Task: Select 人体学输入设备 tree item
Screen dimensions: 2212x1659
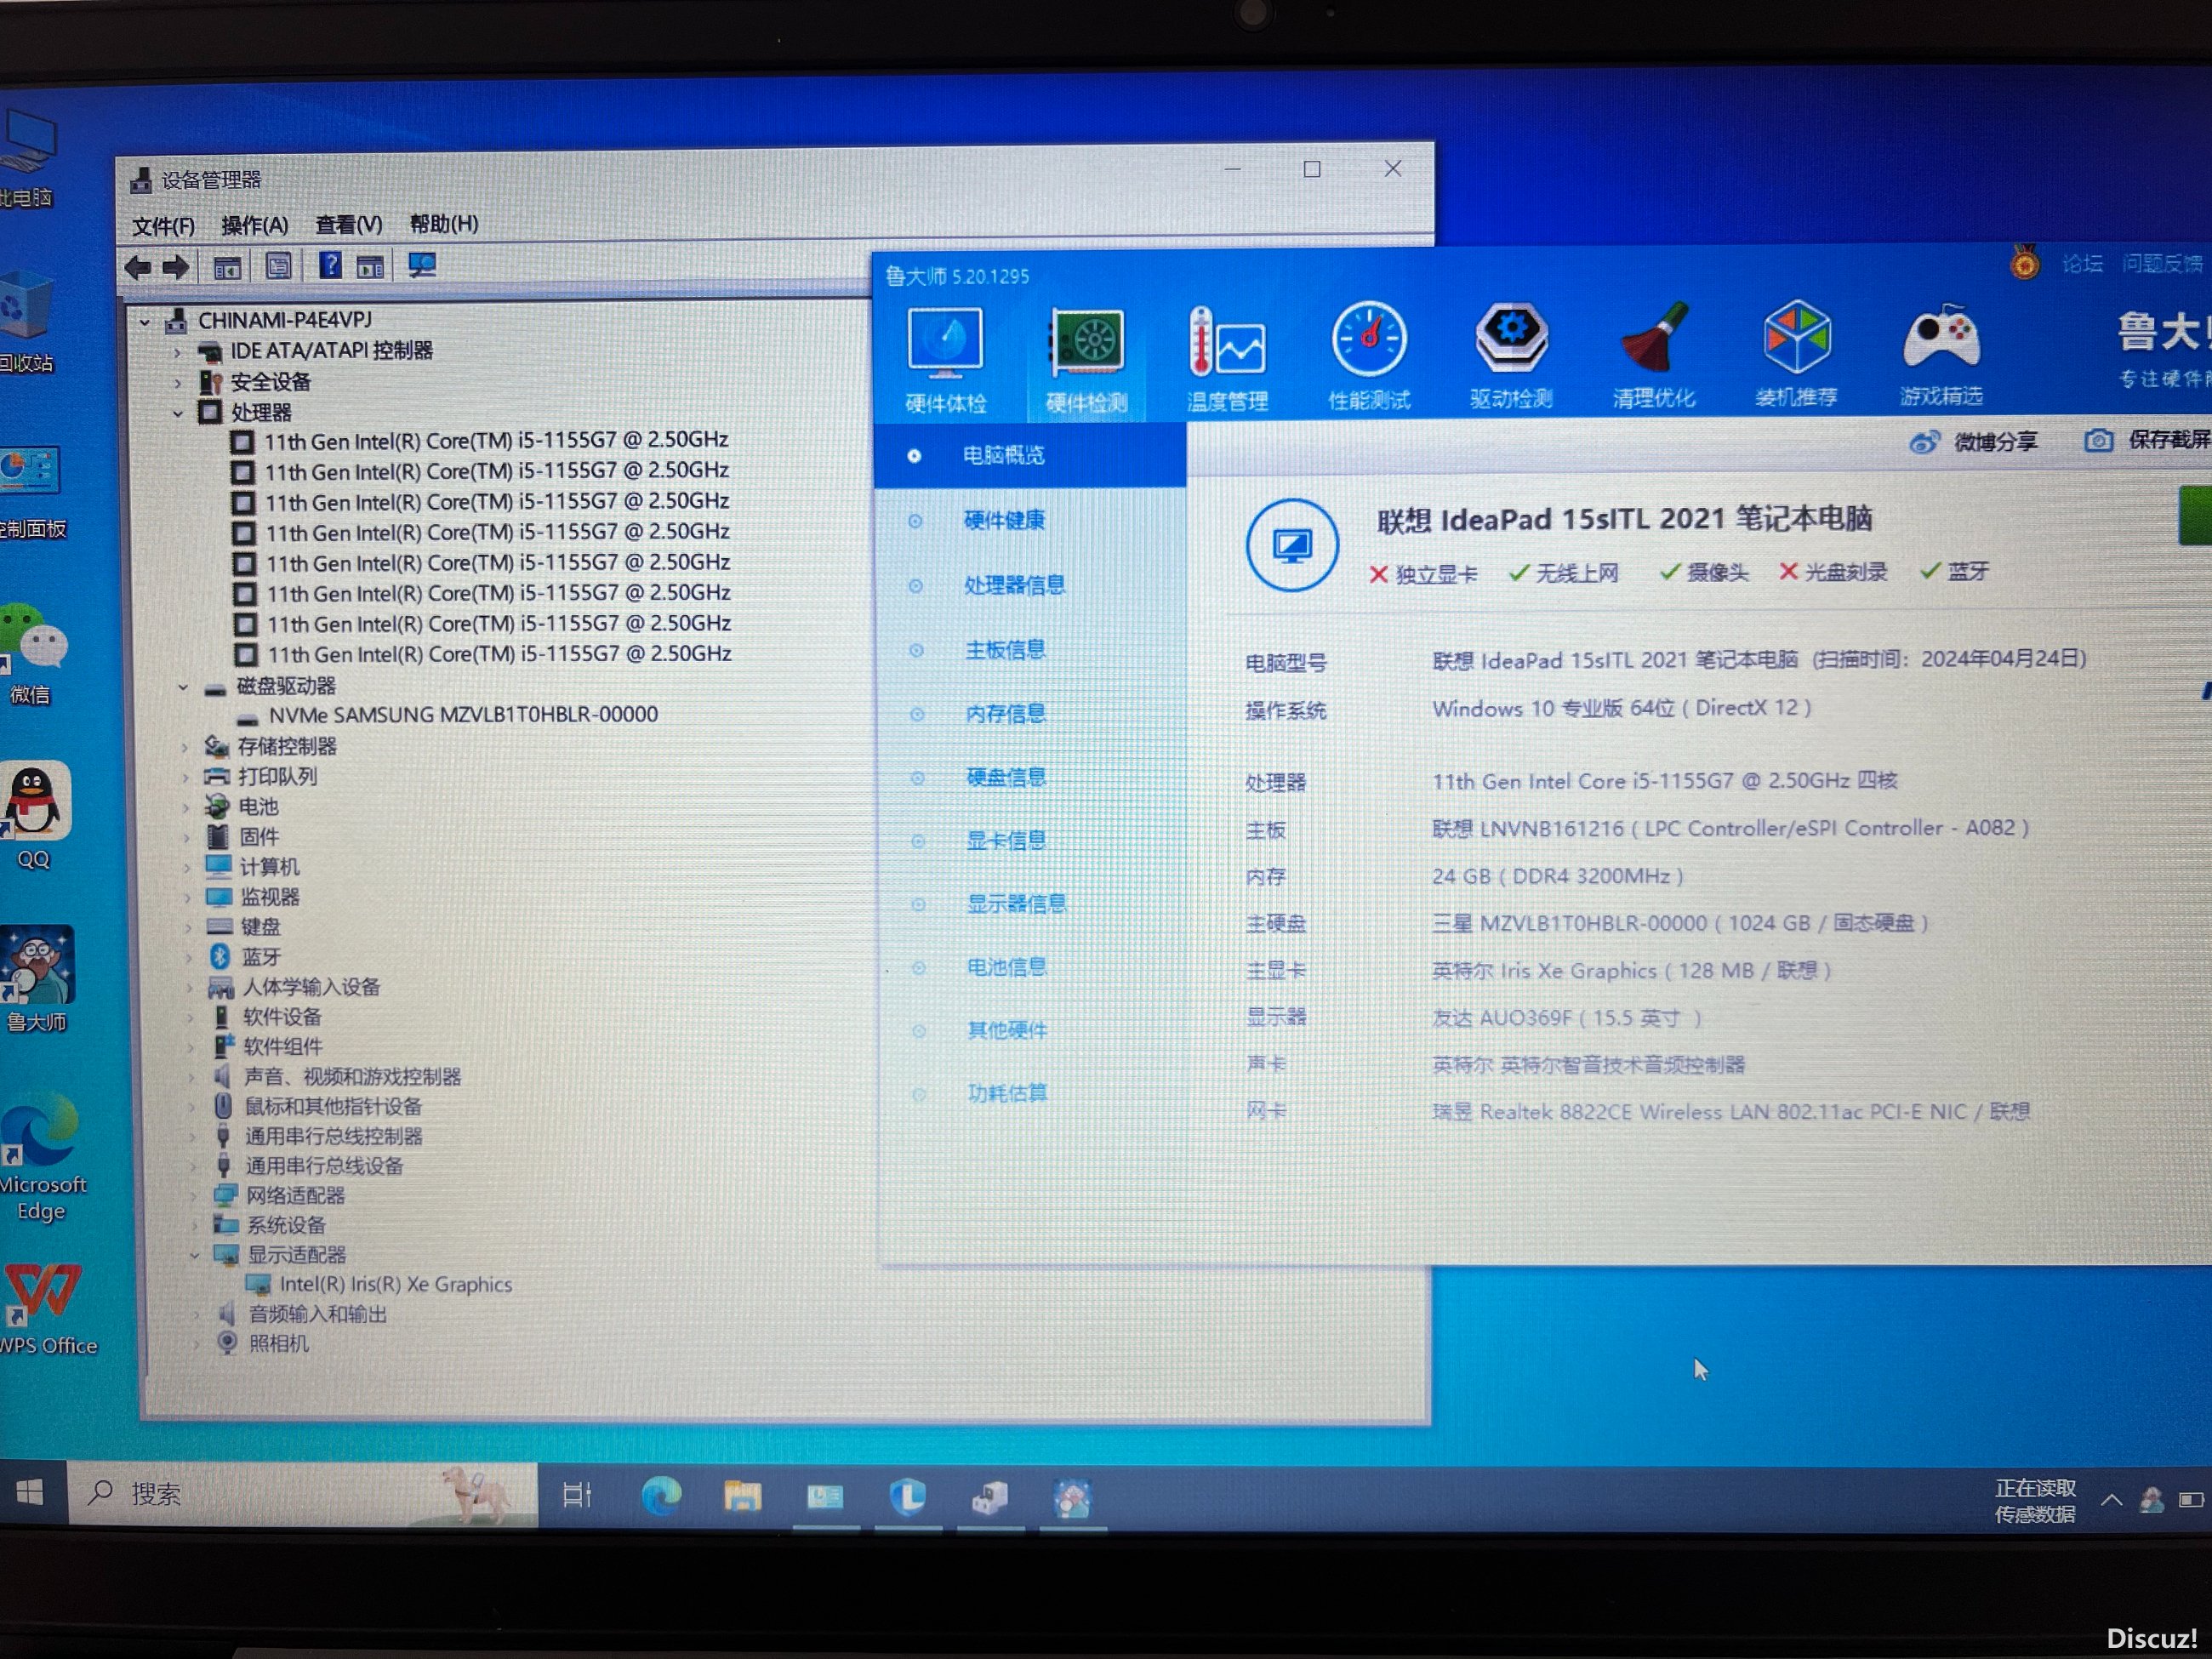Action: tap(311, 987)
